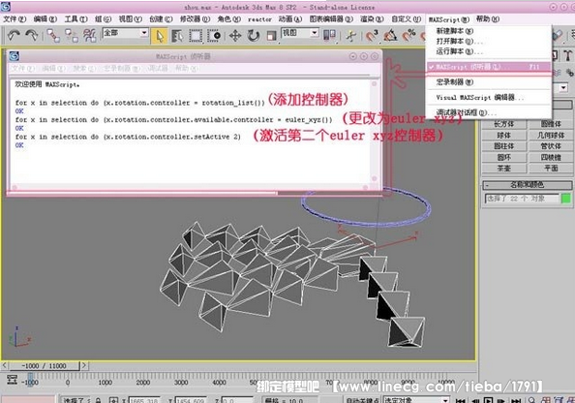Open 自定义 menu
The height and width of the screenshot is (403, 575).
pos(406,19)
